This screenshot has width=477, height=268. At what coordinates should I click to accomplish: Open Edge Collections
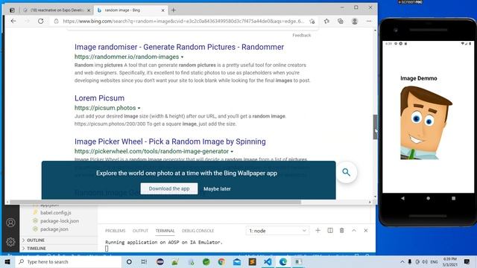(x=341, y=22)
